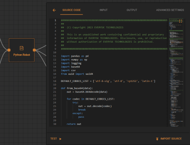The width and height of the screenshot is (190, 145).
Task: Open the SOURCE CODE tab
Action: click(x=72, y=10)
